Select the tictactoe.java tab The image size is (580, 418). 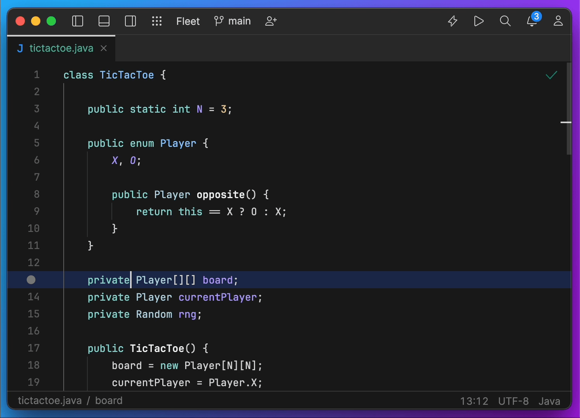(x=61, y=48)
